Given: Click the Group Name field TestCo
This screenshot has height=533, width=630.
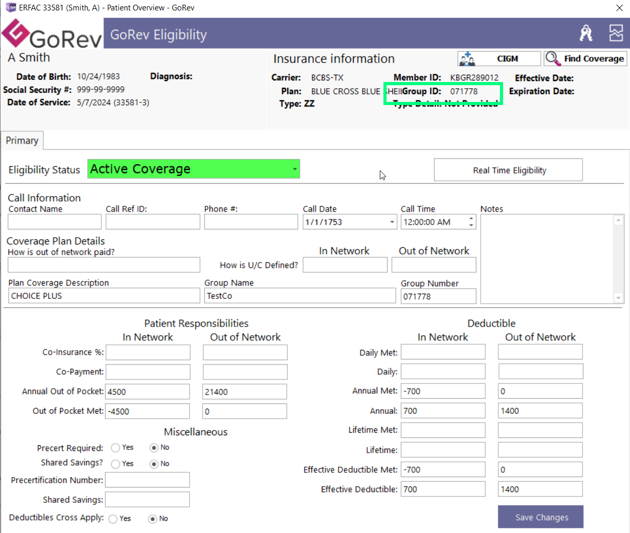Looking at the screenshot, I should (300, 296).
